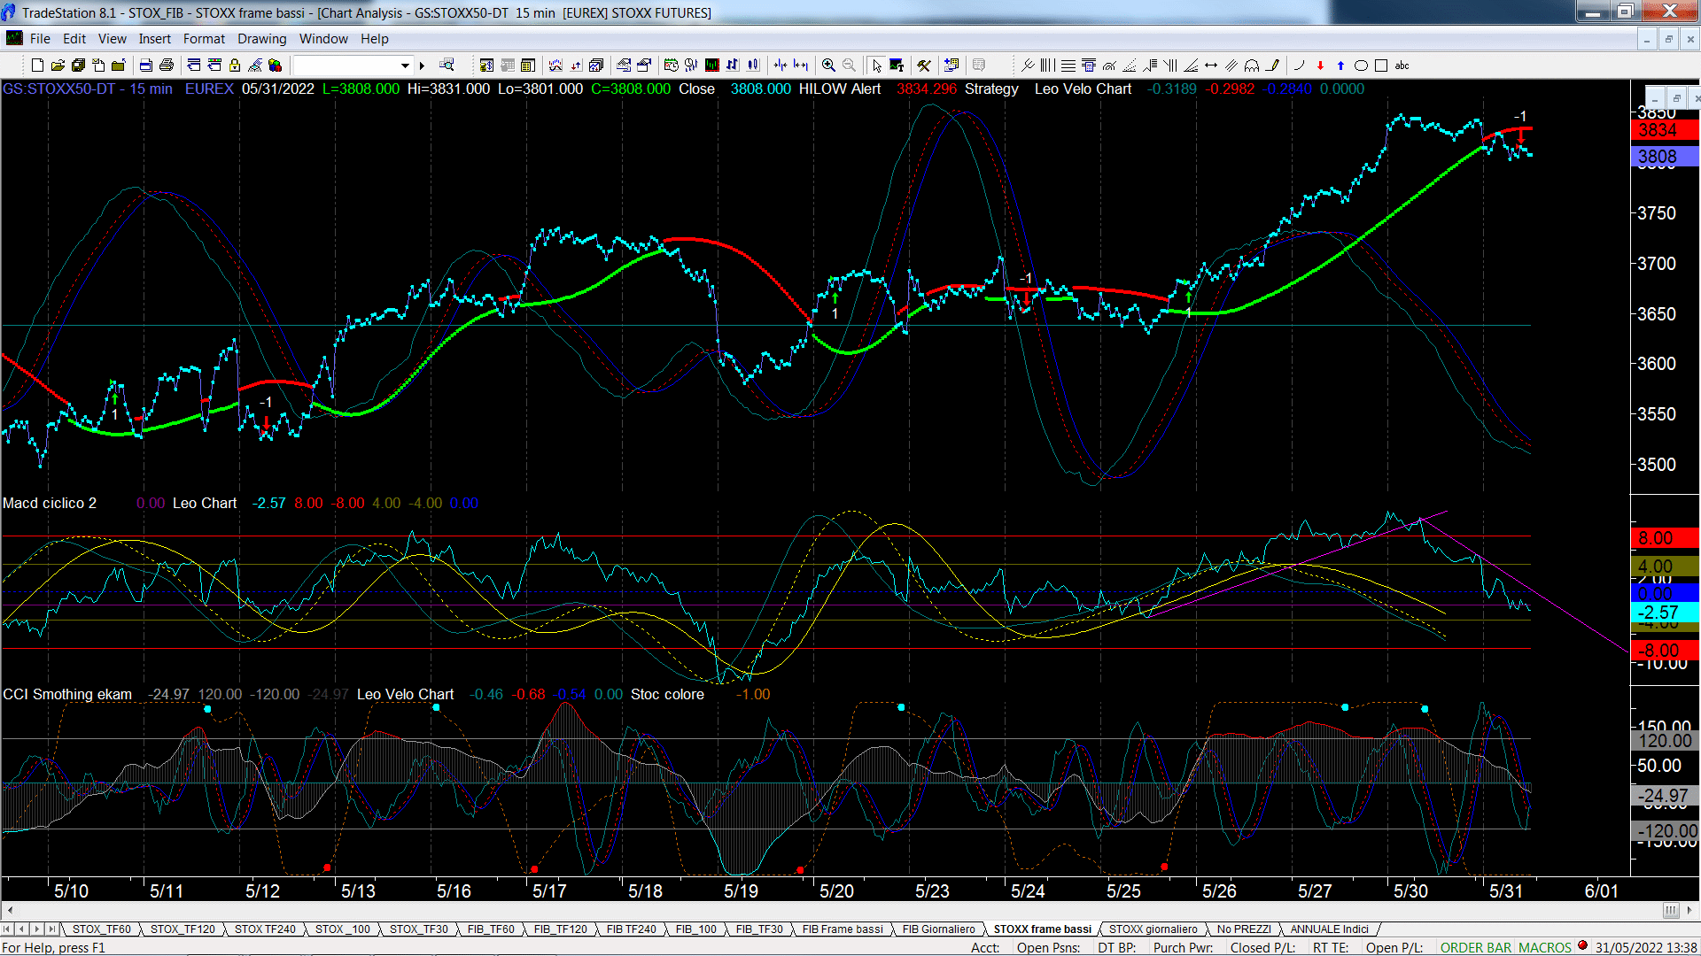Click the last-tab navigation arrow

pyautogui.click(x=51, y=929)
